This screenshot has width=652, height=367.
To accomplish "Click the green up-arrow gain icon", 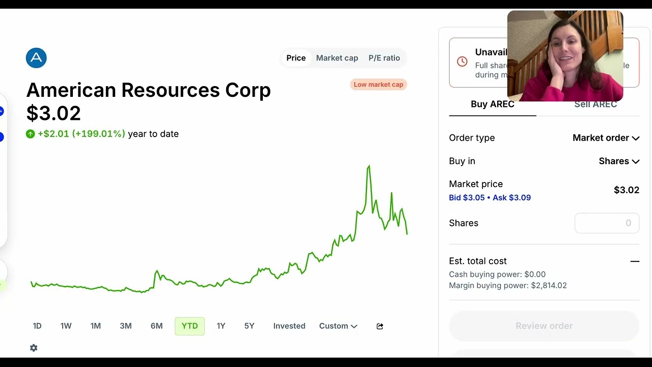I will [x=31, y=134].
